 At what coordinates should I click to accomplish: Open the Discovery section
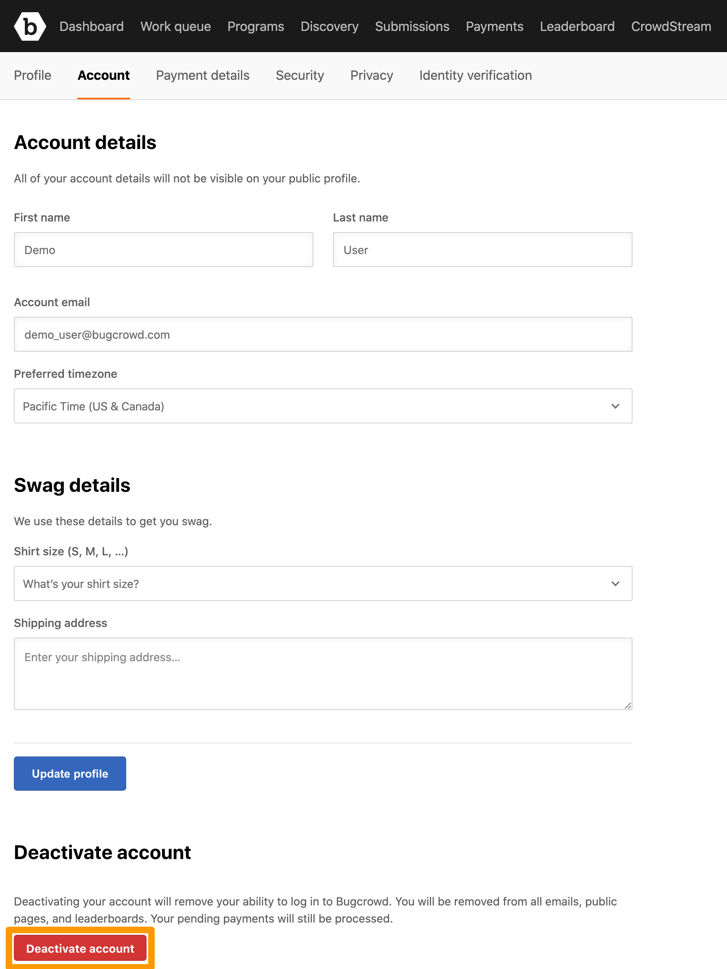pos(329,26)
